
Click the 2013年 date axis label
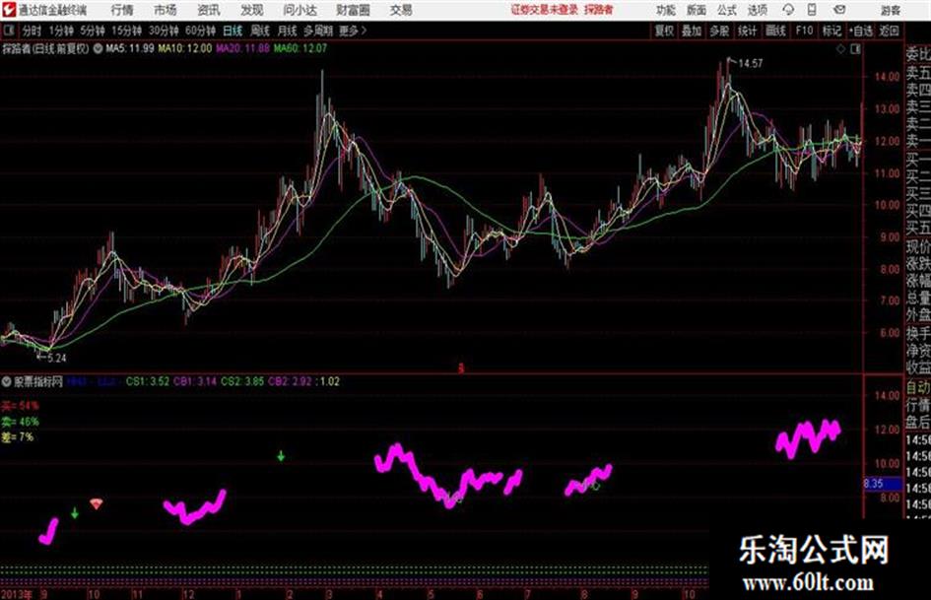[17, 594]
